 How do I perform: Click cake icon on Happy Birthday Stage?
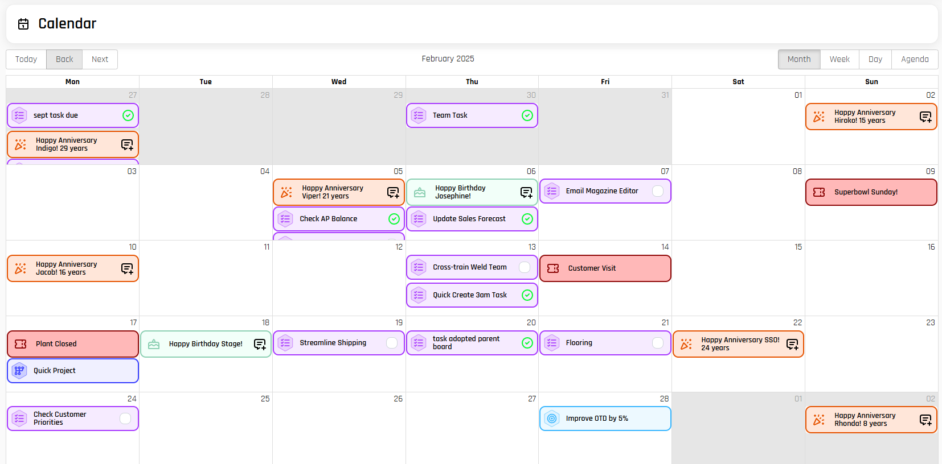tap(154, 344)
